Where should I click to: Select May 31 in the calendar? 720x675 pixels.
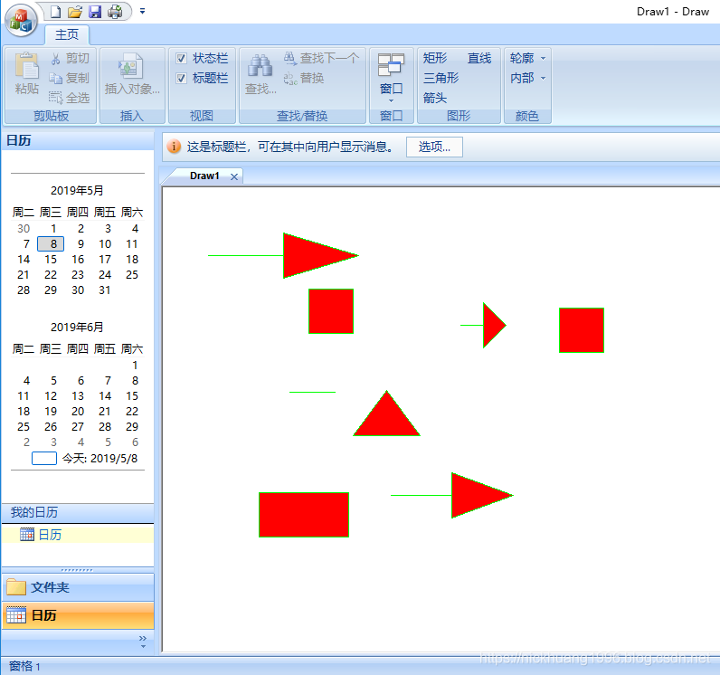pyautogui.click(x=105, y=290)
